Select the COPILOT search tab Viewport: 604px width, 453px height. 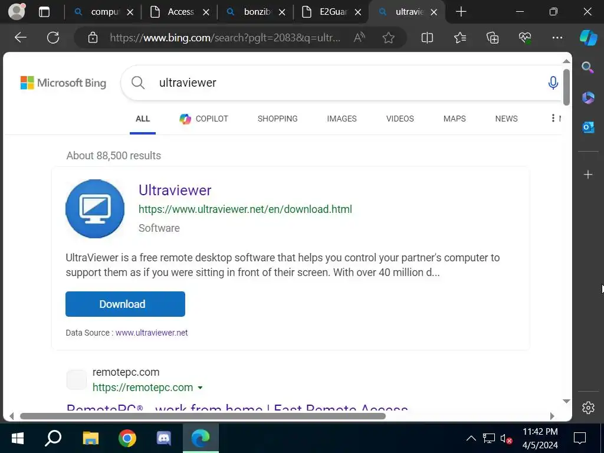pyautogui.click(x=203, y=119)
